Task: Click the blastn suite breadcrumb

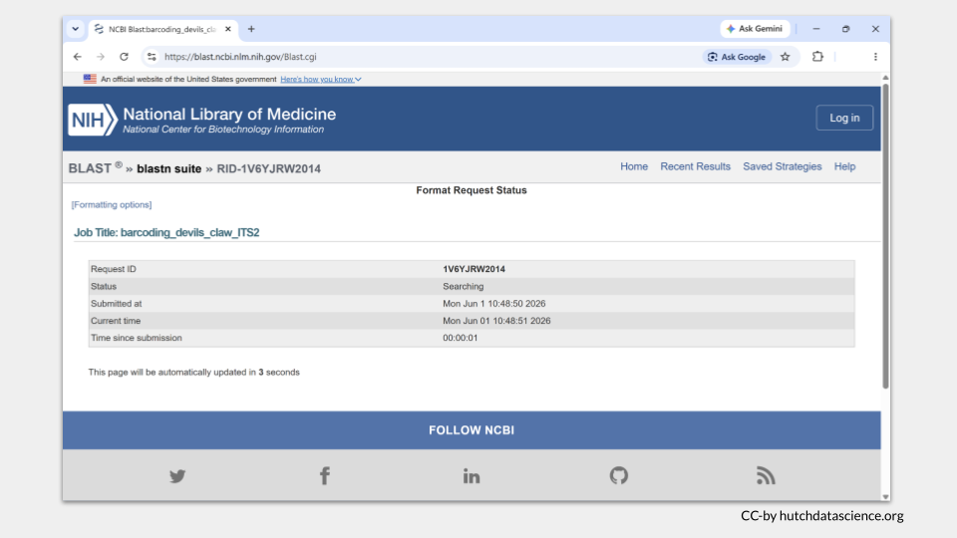Action: point(169,169)
